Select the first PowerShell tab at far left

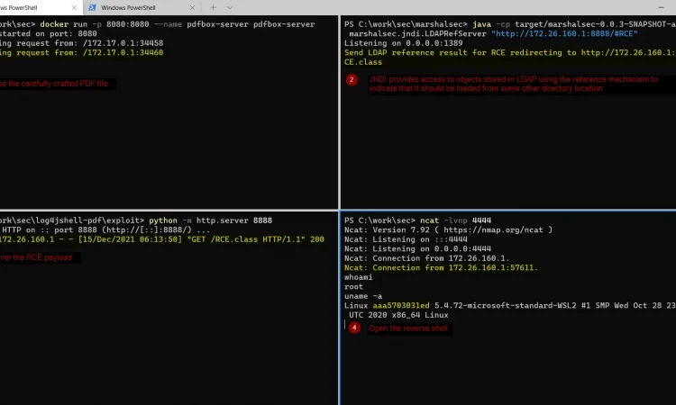pos(40,7)
